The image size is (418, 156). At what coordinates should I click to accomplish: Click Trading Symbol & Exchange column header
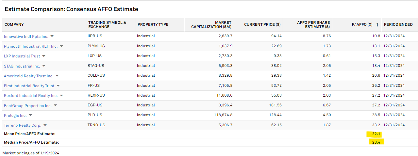coord(107,24)
